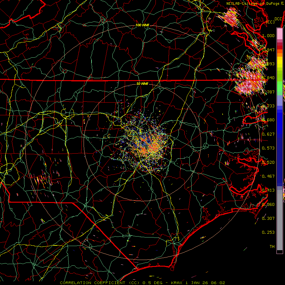The width and height of the screenshot is (285, 285).
Task: Click the 50 NMI range ring label
Action: click(x=142, y=84)
